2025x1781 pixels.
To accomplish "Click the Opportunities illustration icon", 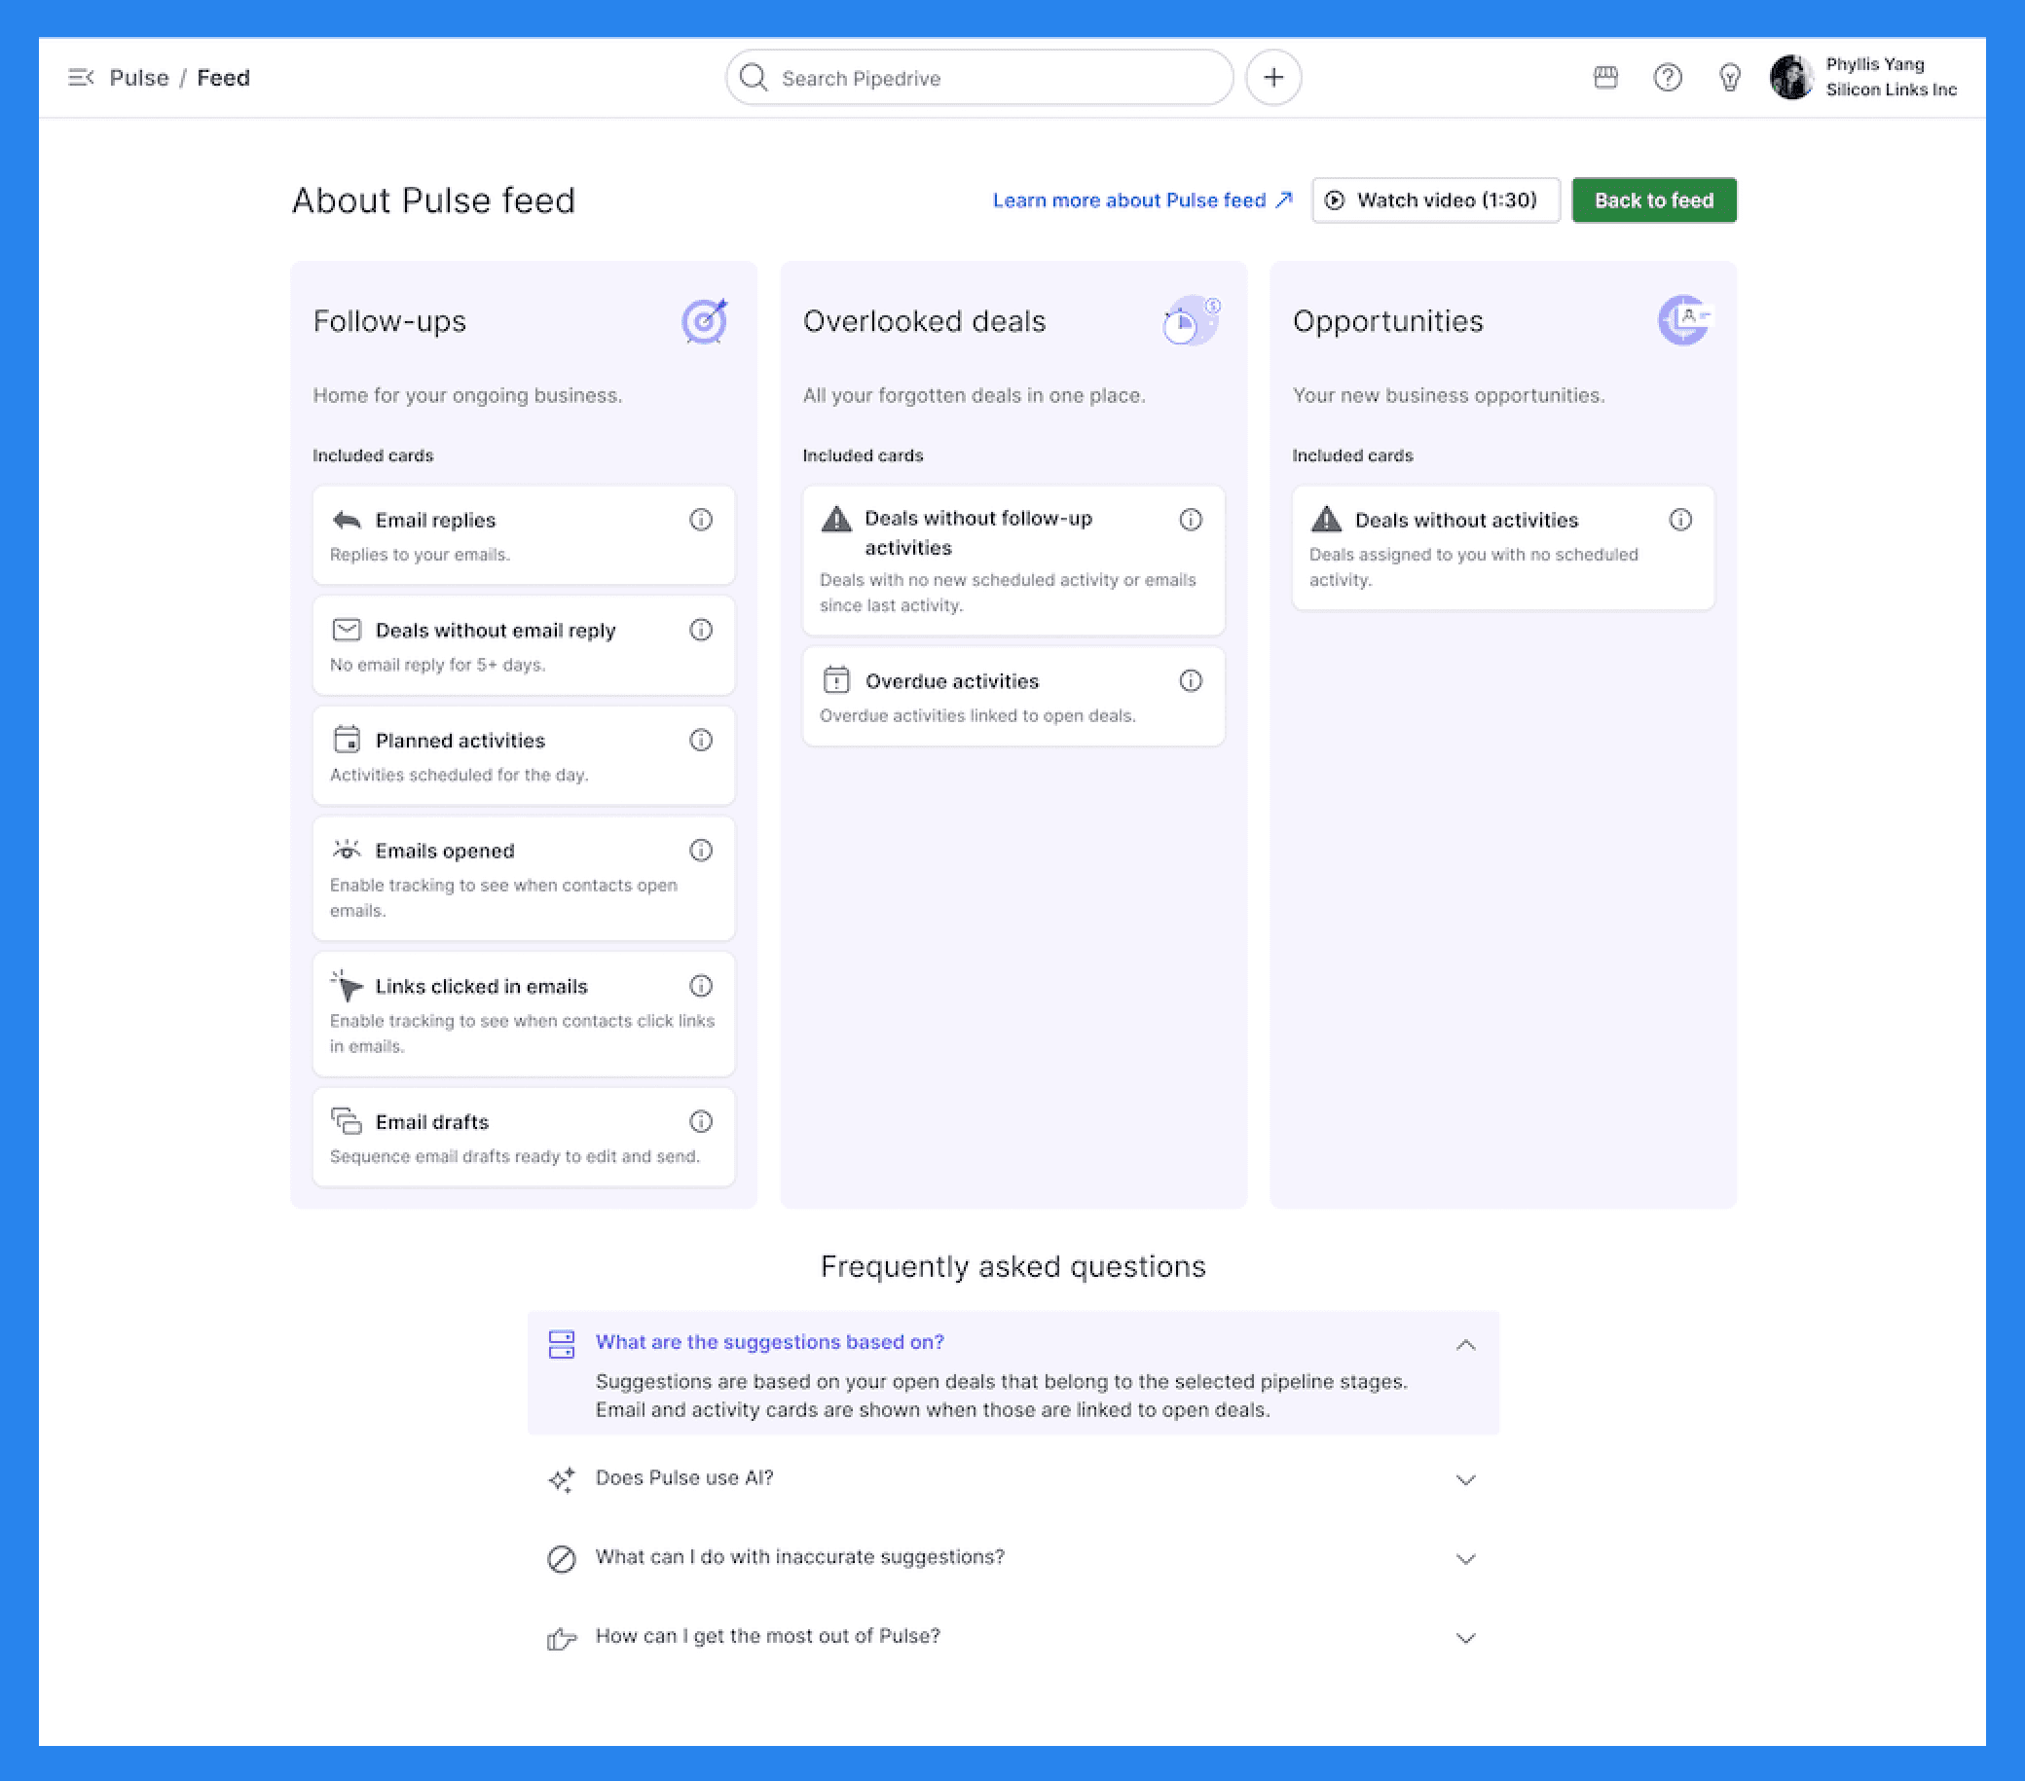I will (x=1685, y=320).
